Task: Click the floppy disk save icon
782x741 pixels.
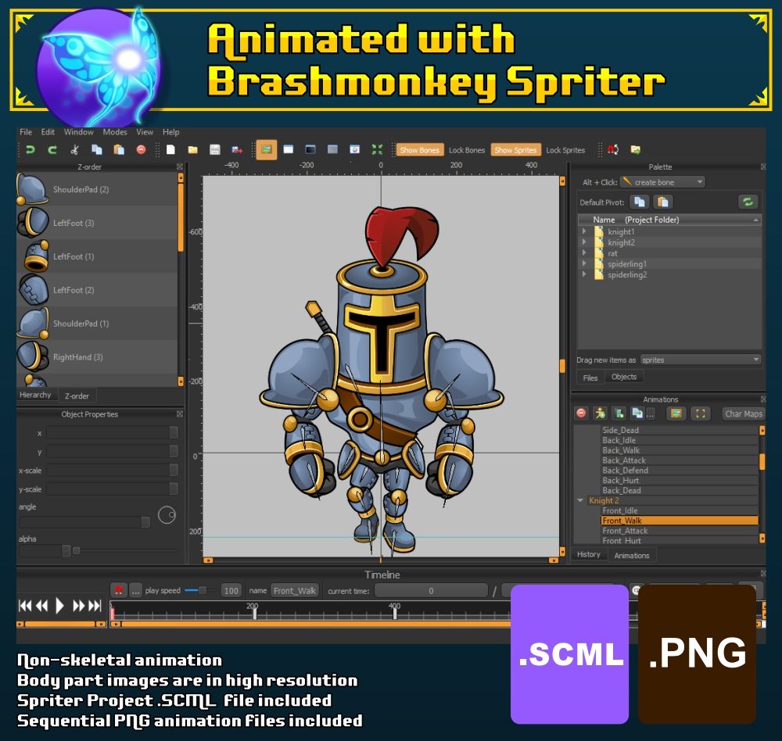Action: [214, 150]
